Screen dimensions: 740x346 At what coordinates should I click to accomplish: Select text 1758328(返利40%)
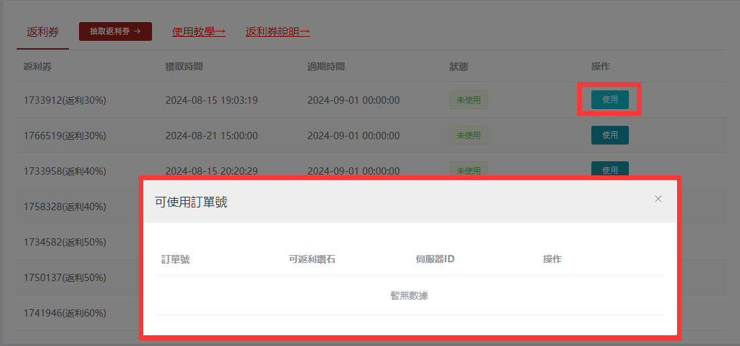click(65, 207)
